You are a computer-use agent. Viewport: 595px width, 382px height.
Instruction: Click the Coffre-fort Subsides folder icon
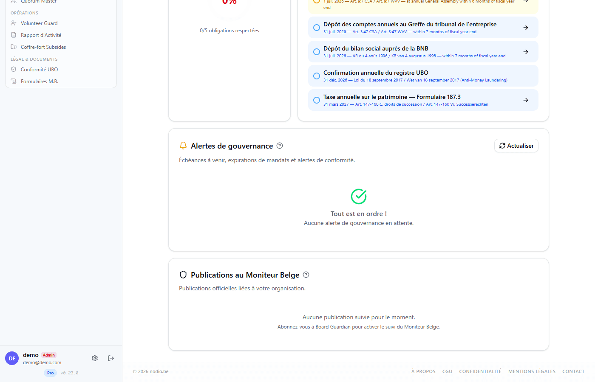point(14,47)
